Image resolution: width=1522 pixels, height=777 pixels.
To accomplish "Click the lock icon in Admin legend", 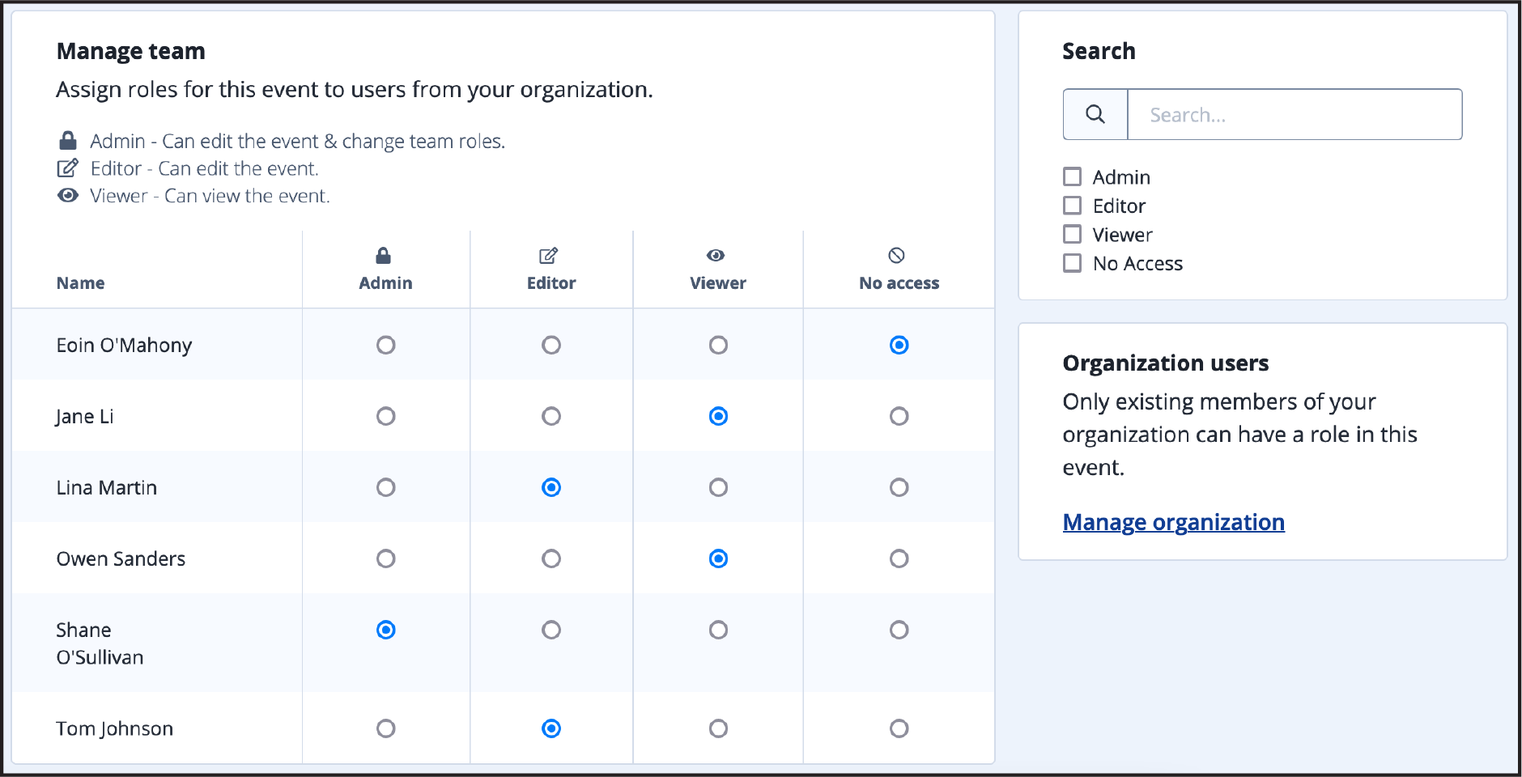I will [x=68, y=141].
